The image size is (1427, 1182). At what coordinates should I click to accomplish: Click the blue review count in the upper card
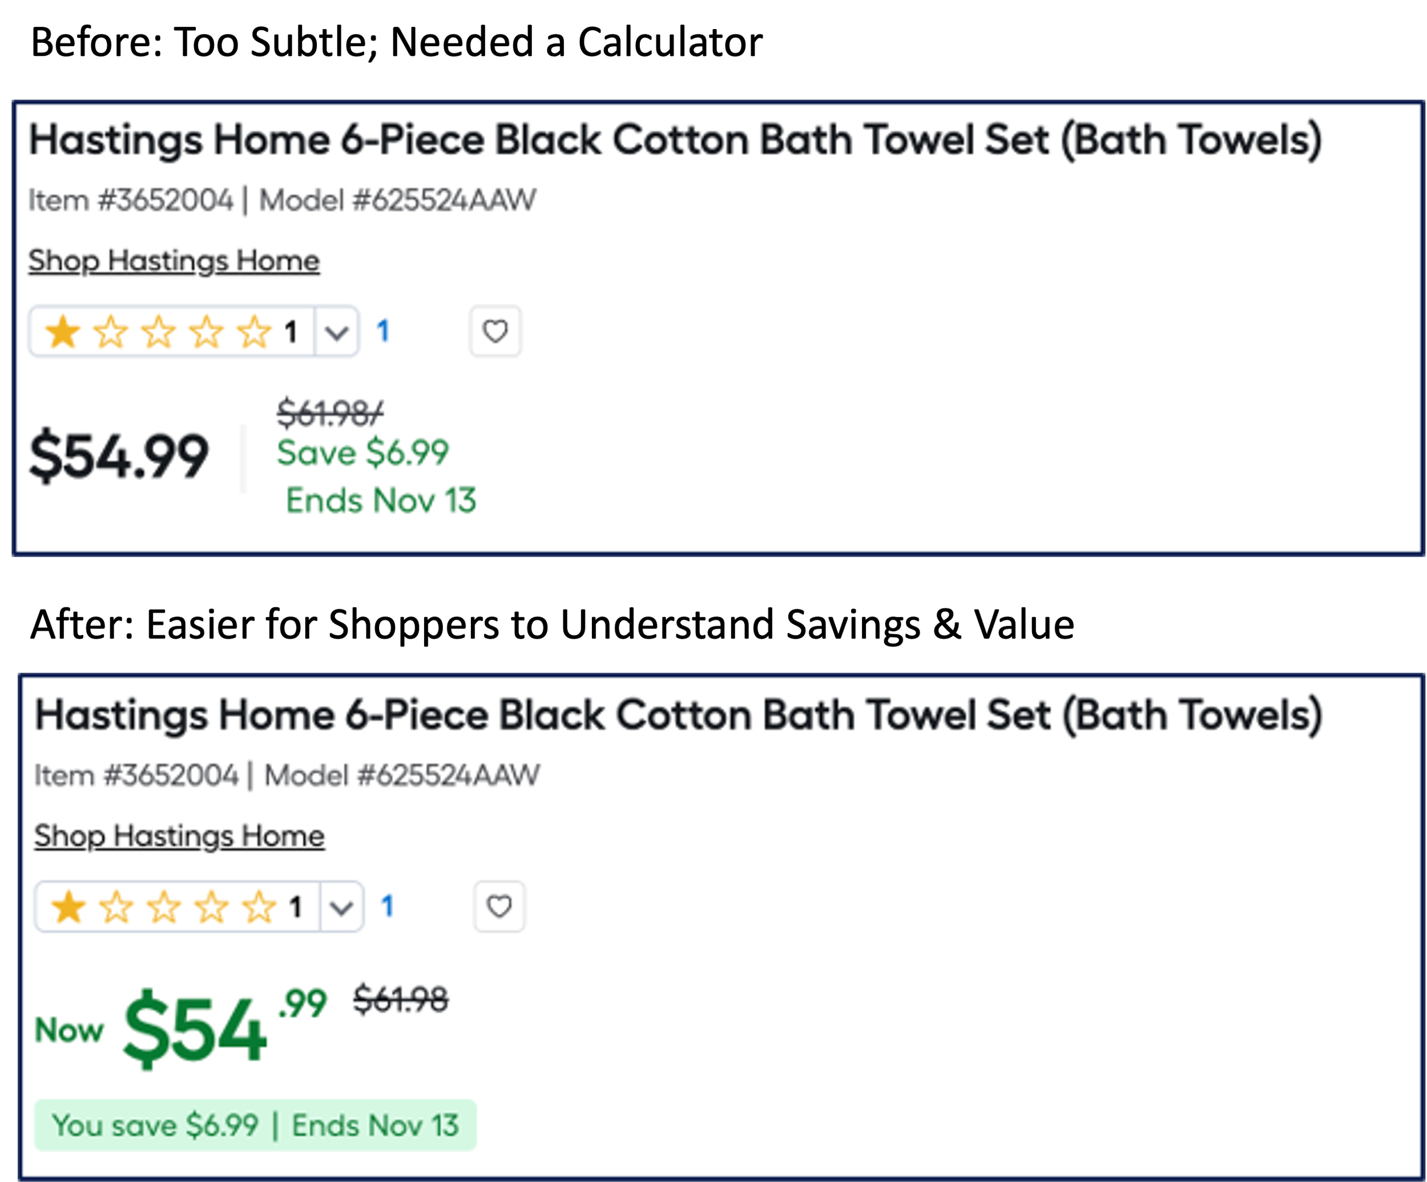(x=382, y=332)
